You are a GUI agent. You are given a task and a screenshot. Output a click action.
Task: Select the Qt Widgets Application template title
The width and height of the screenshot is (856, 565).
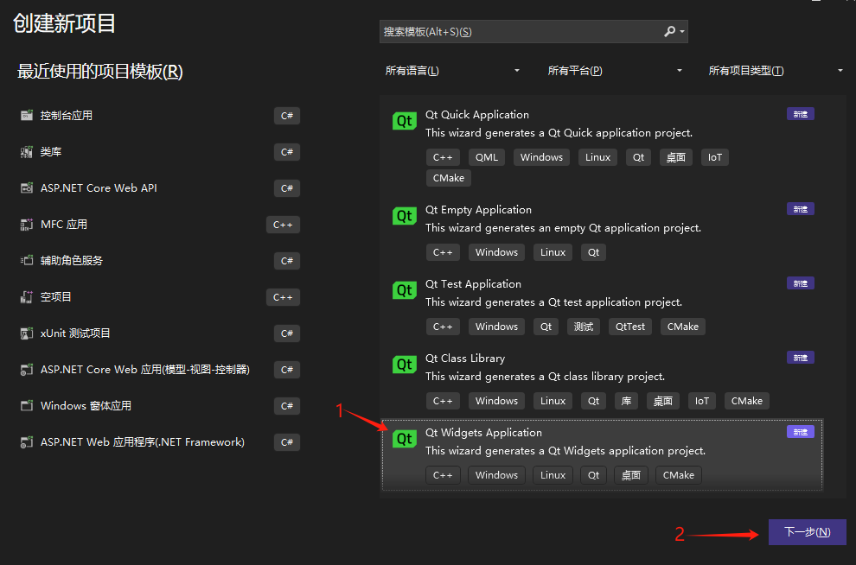[x=483, y=433]
